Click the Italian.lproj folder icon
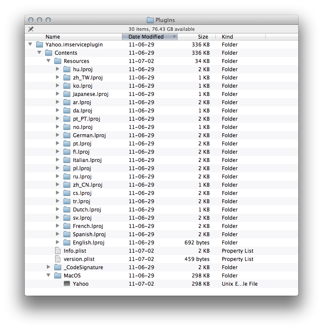Viewport: 323px width, 330px height. (67, 160)
